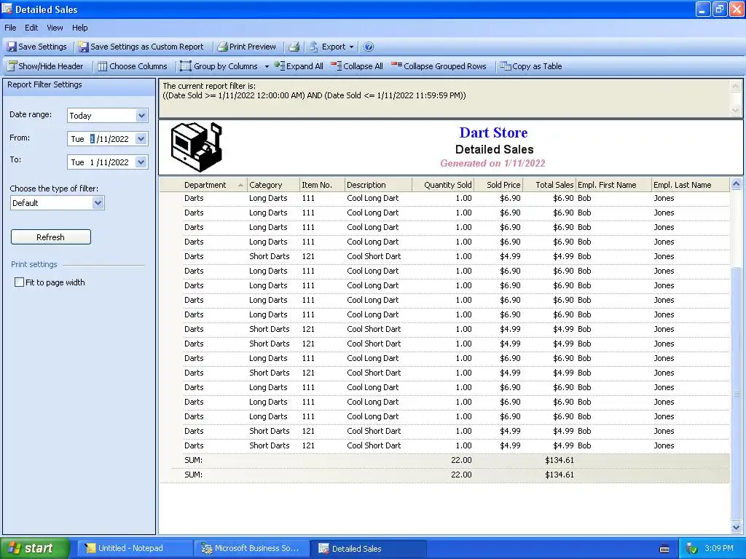Click the first SUM quantity 22.00
The height and width of the screenshot is (559, 746).
(461, 460)
